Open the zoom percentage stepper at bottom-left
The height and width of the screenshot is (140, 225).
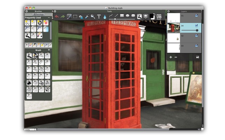tap(35, 130)
